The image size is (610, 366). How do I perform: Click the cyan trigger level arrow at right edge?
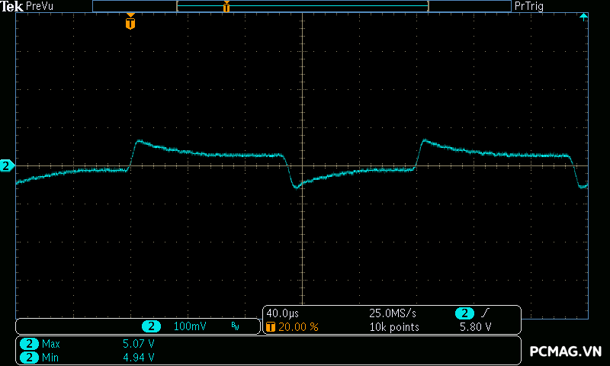coord(583,17)
